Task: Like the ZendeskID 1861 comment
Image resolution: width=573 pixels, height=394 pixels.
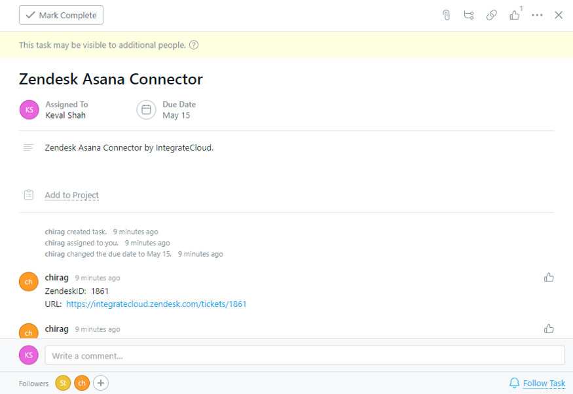Action: click(x=549, y=278)
